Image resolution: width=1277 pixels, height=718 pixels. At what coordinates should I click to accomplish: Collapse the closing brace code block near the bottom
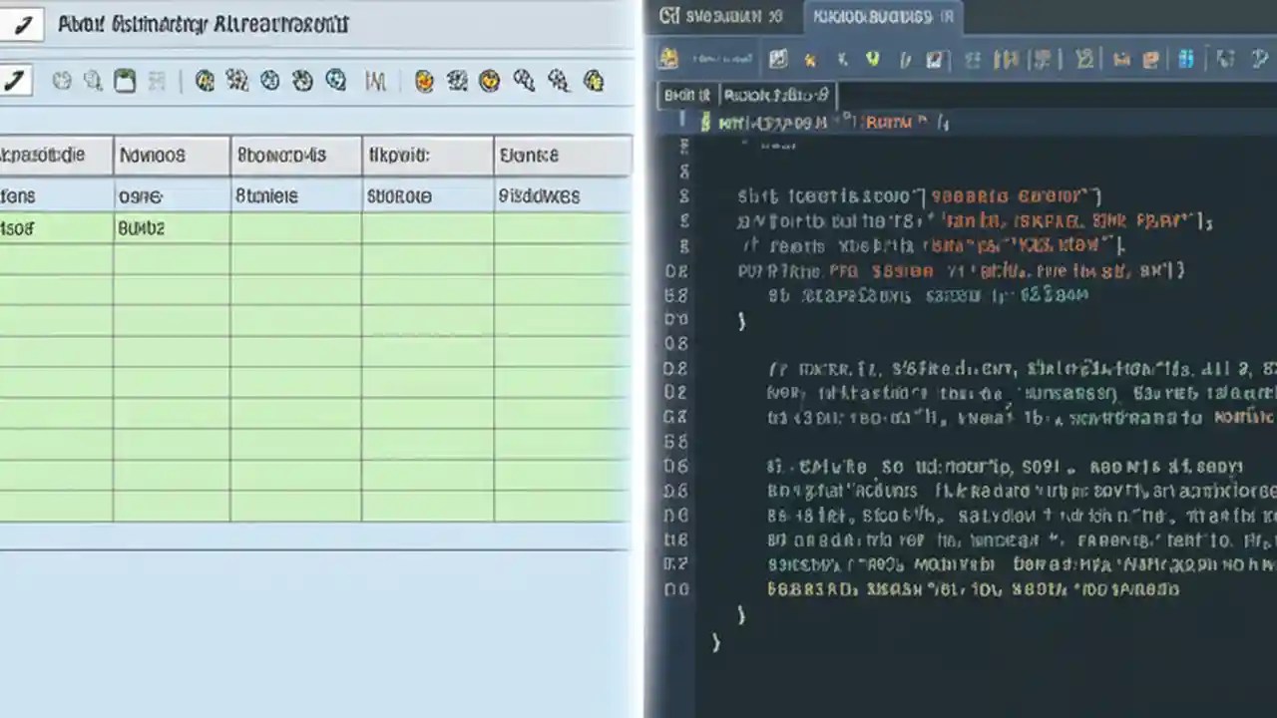click(x=716, y=643)
